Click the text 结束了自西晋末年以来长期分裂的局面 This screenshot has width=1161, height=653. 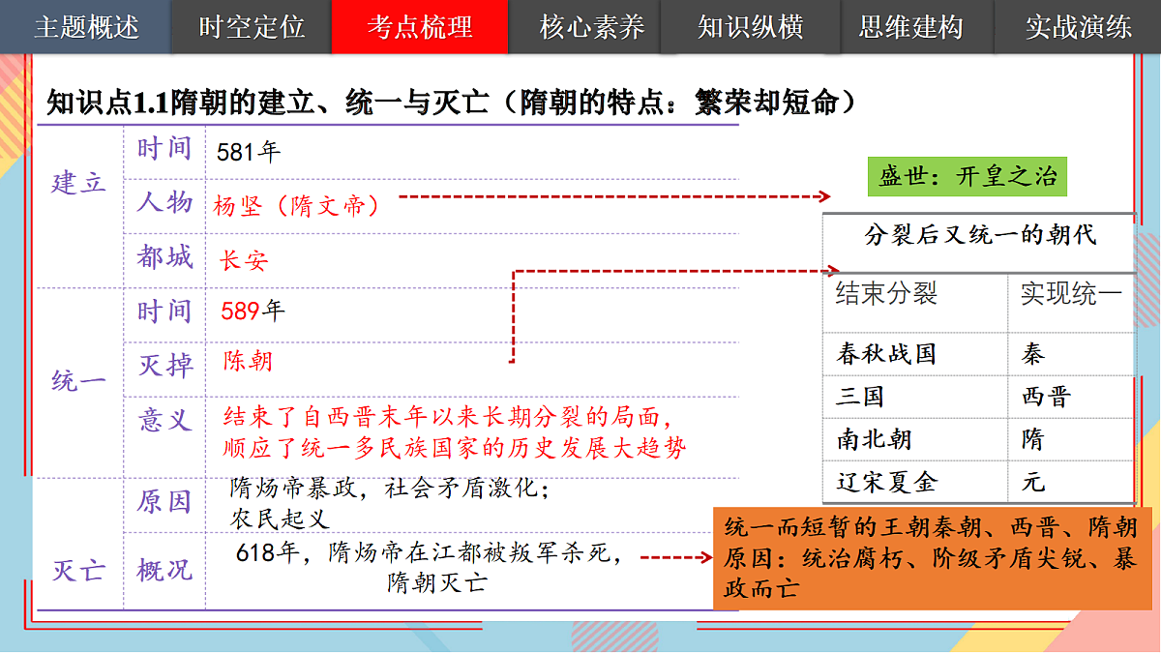[447, 417]
